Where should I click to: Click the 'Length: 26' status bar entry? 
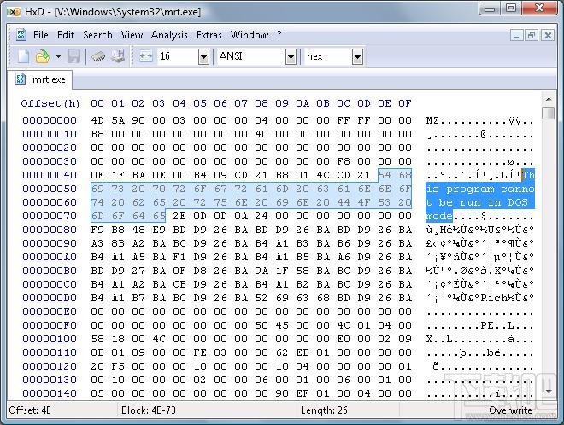tap(324, 410)
